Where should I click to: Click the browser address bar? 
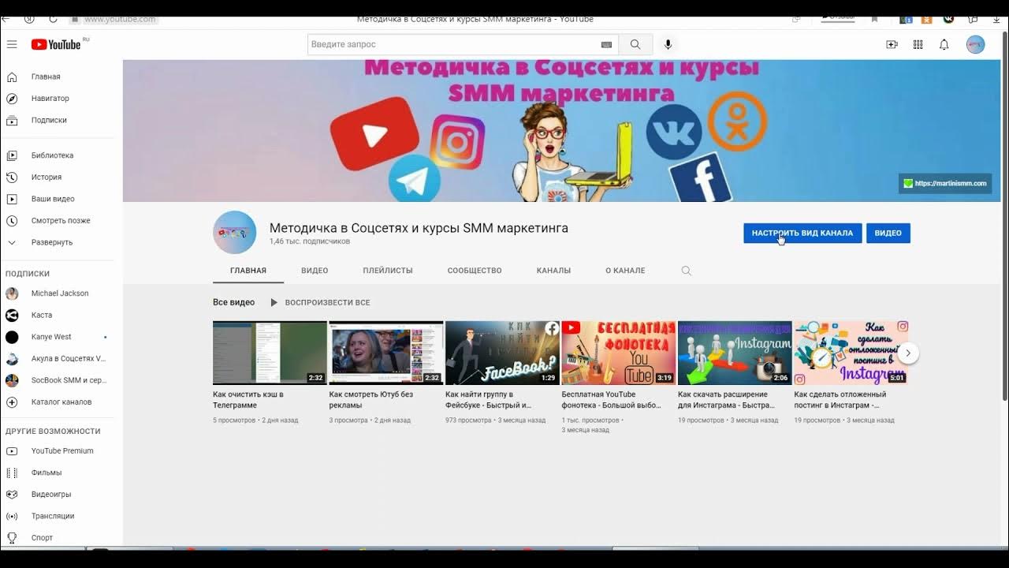coord(118,19)
